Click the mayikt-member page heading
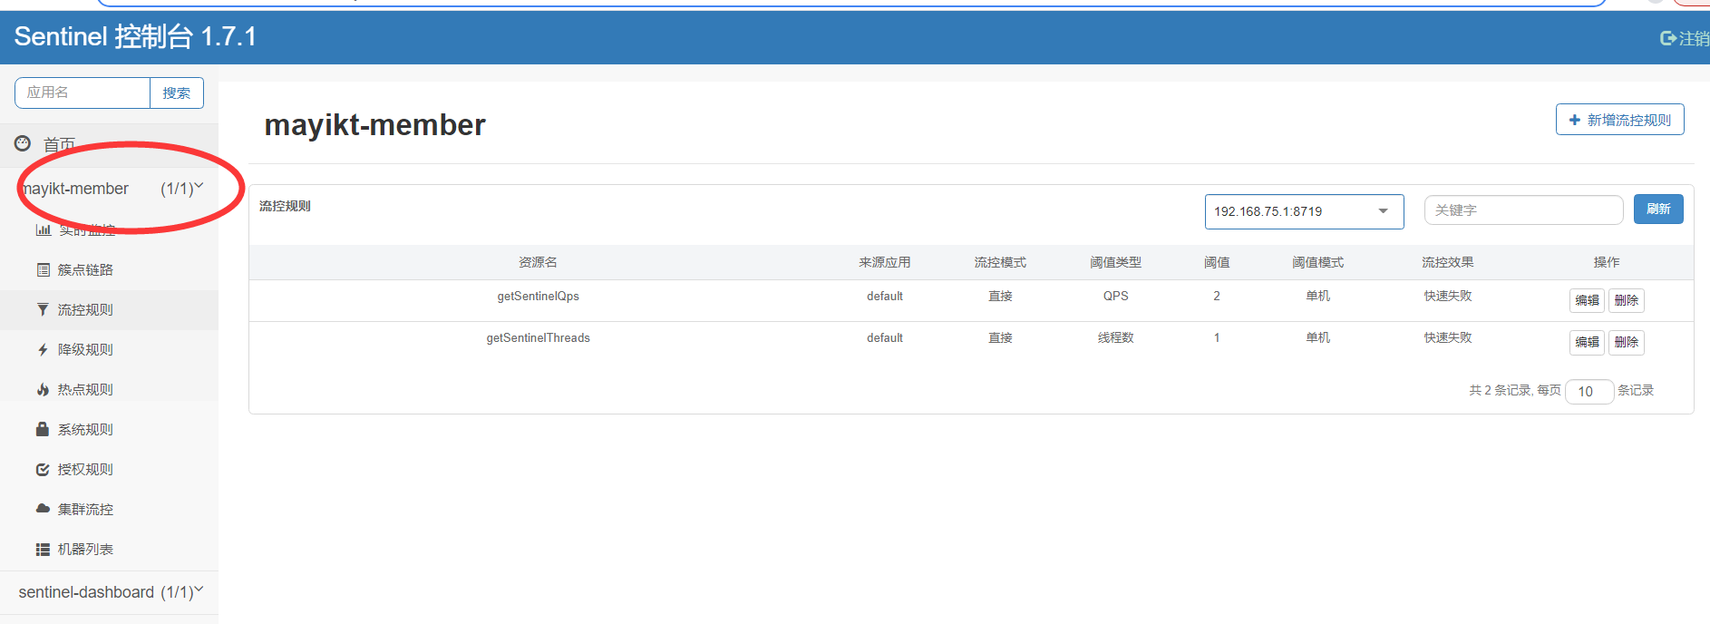 pyautogui.click(x=374, y=124)
